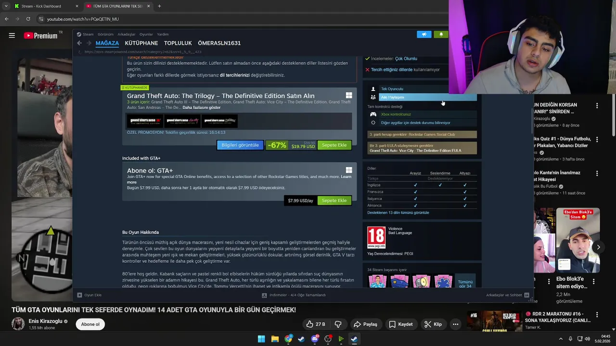Go back with Steam's back arrow
Screen dimensions: 616x346
(79, 43)
